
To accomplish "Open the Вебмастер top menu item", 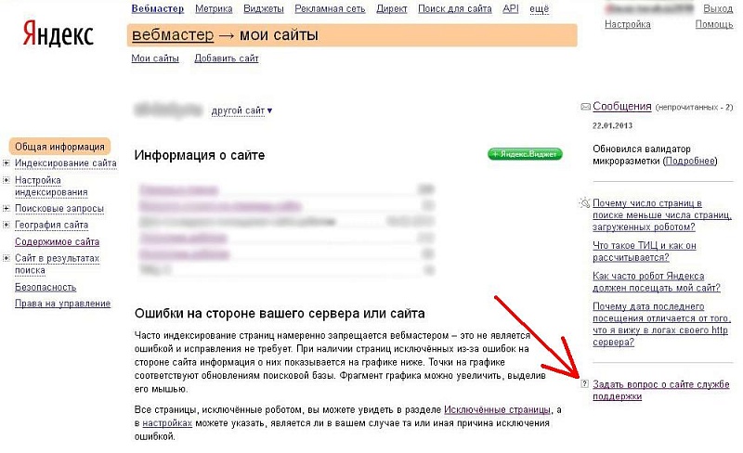I will (x=158, y=8).
